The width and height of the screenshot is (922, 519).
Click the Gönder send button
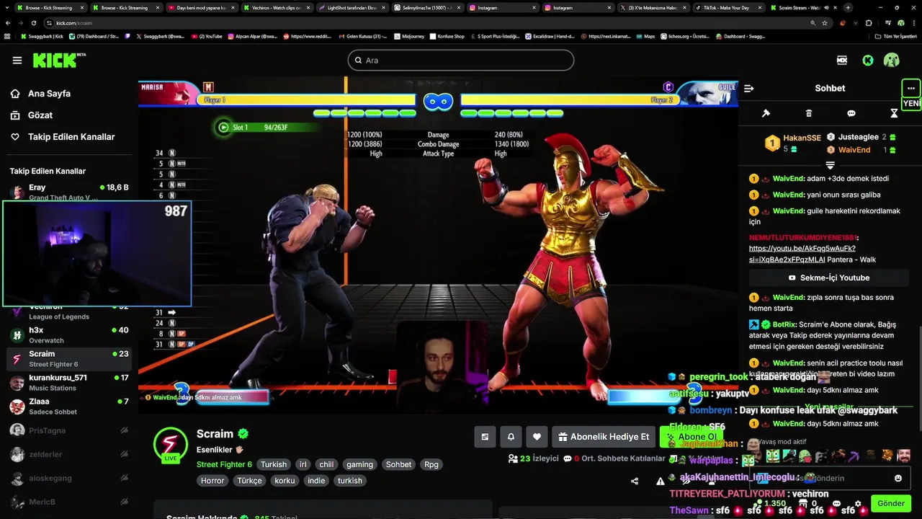pyautogui.click(x=890, y=503)
